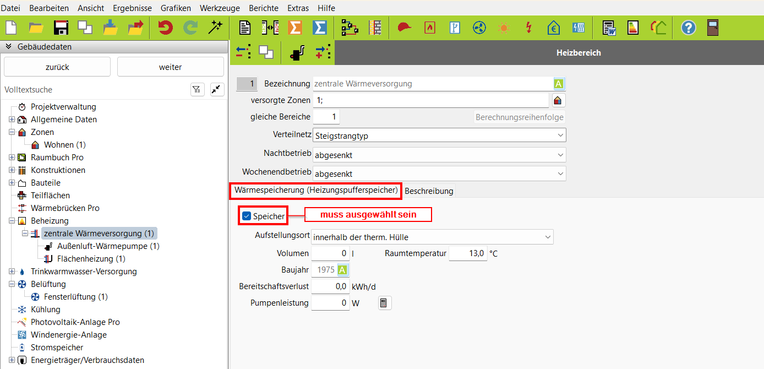
Task: Click the red undo arrow icon
Action: 165,28
